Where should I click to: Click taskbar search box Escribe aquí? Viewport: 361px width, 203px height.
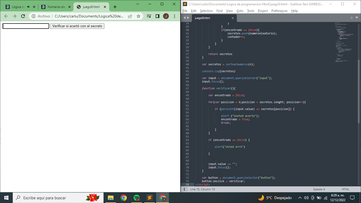[58, 198]
